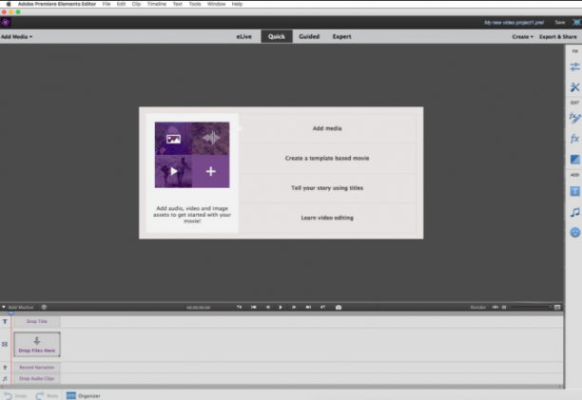Go to next edit point button
Screen dimensions: 582x400
click(308, 307)
